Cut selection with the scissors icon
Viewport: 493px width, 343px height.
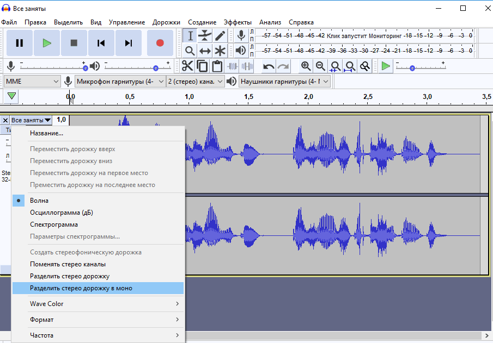pyautogui.click(x=187, y=66)
